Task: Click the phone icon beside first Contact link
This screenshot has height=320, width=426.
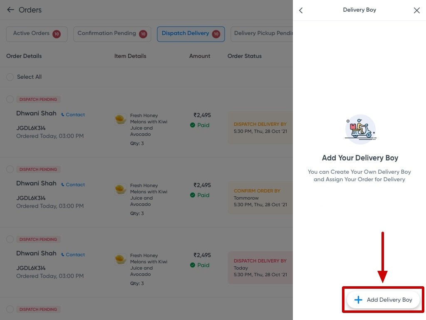Action: pyautogui.click(x=64, y=115)
